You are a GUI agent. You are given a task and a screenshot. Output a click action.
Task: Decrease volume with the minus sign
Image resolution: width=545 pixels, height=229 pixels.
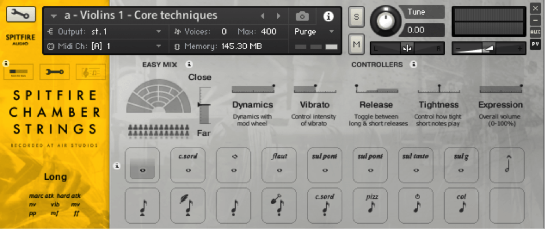click(458, 49)
